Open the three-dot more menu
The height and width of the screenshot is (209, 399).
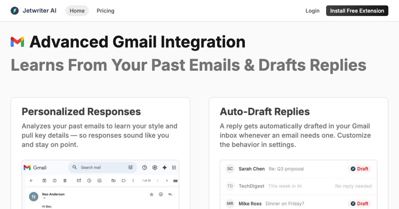(133, 181)
